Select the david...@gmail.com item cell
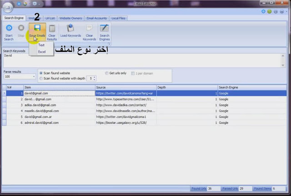Image resolution: width=291 pixels, height=196 pixels. coord(59,99)
